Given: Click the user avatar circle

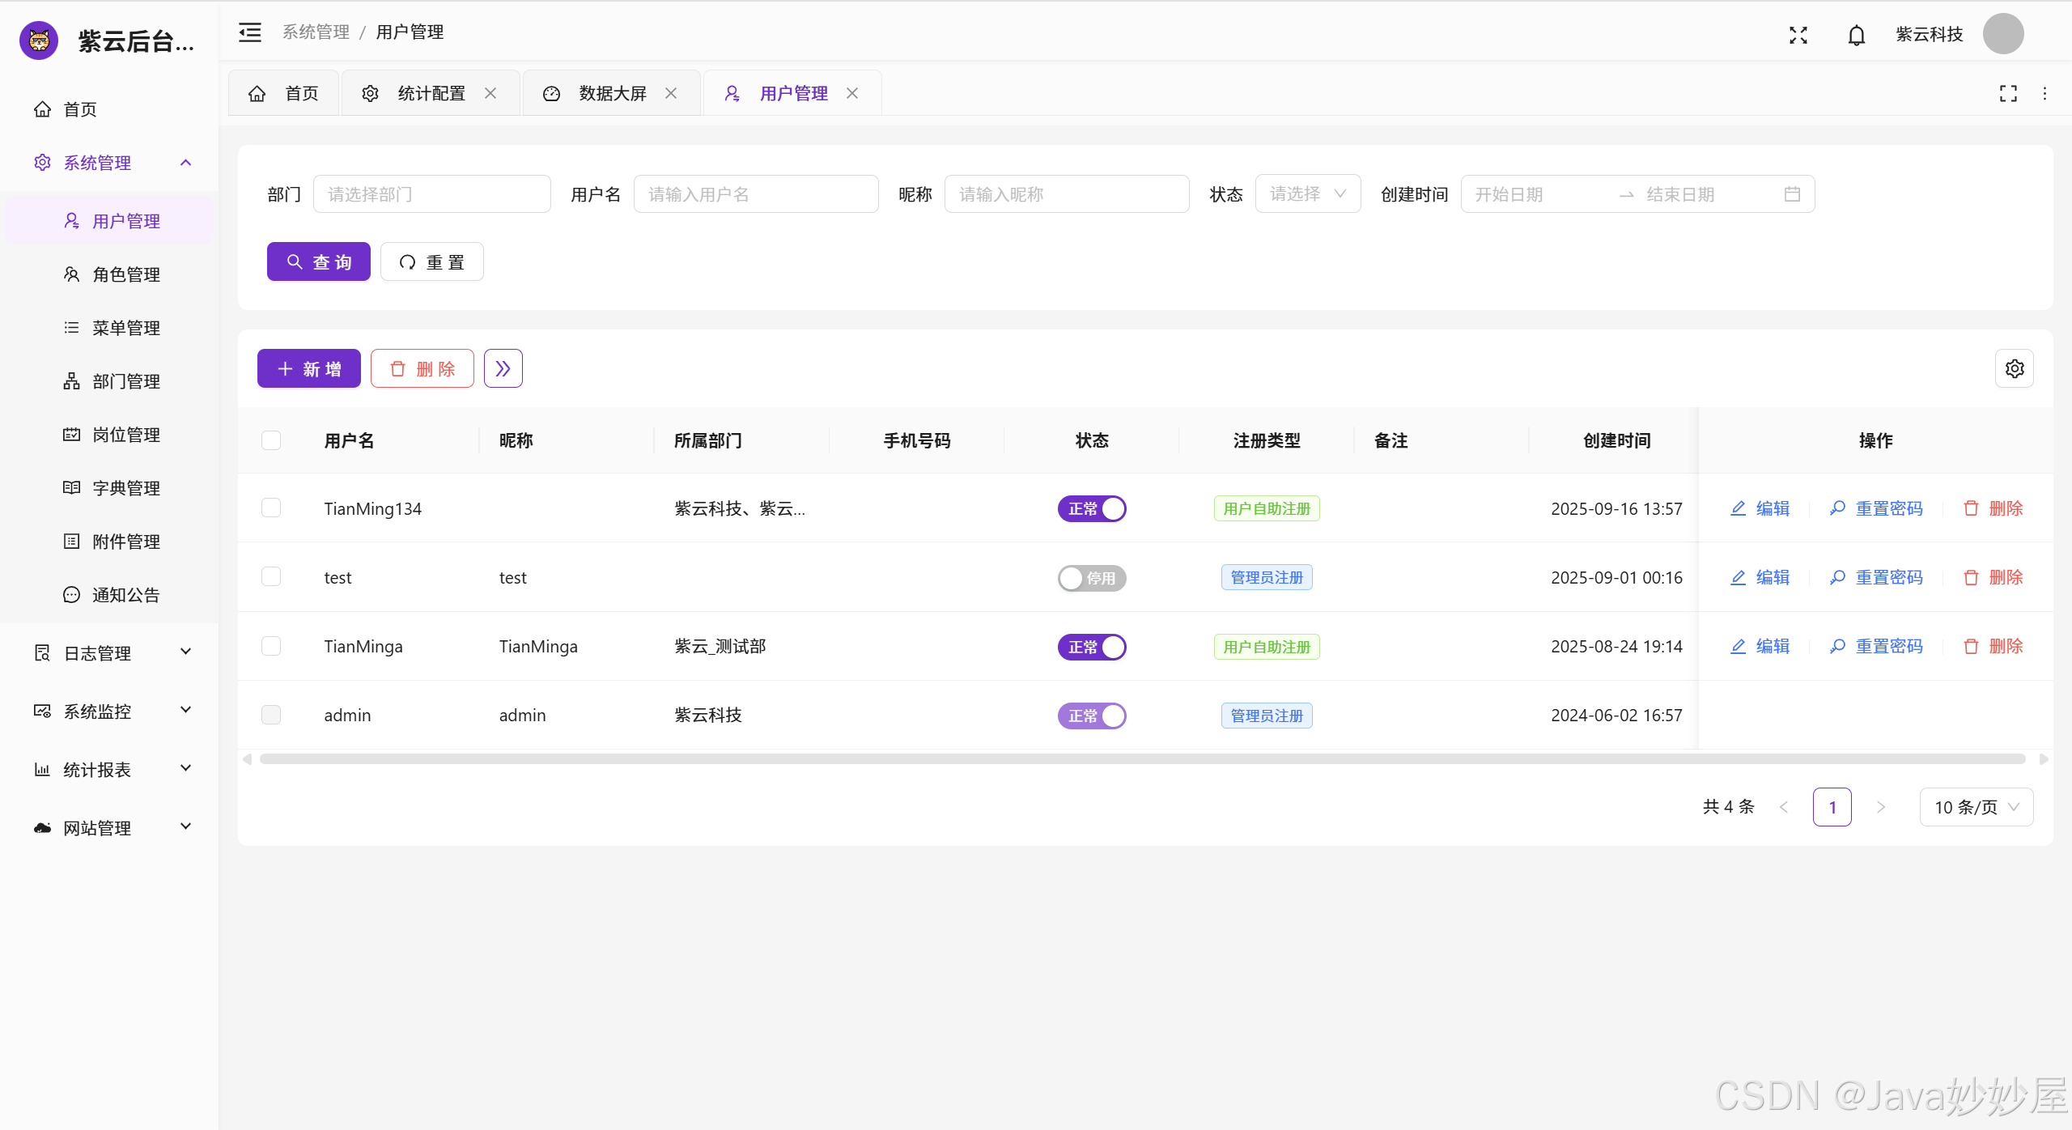Looking at the screenshot, I should [2003, 34].
